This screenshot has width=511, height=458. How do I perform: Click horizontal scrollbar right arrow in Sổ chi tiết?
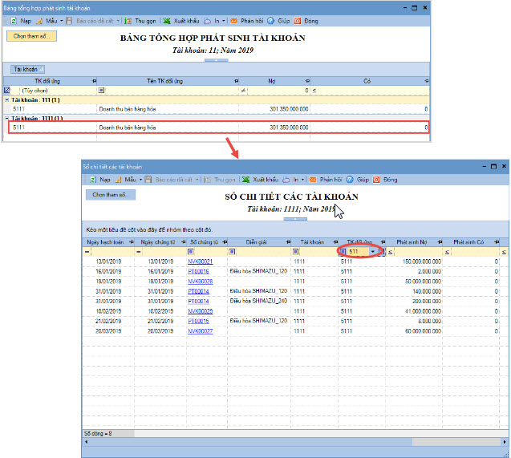click(x=505, y=442)
